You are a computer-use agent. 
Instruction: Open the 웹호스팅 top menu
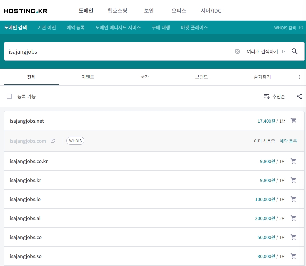point(117,11)
